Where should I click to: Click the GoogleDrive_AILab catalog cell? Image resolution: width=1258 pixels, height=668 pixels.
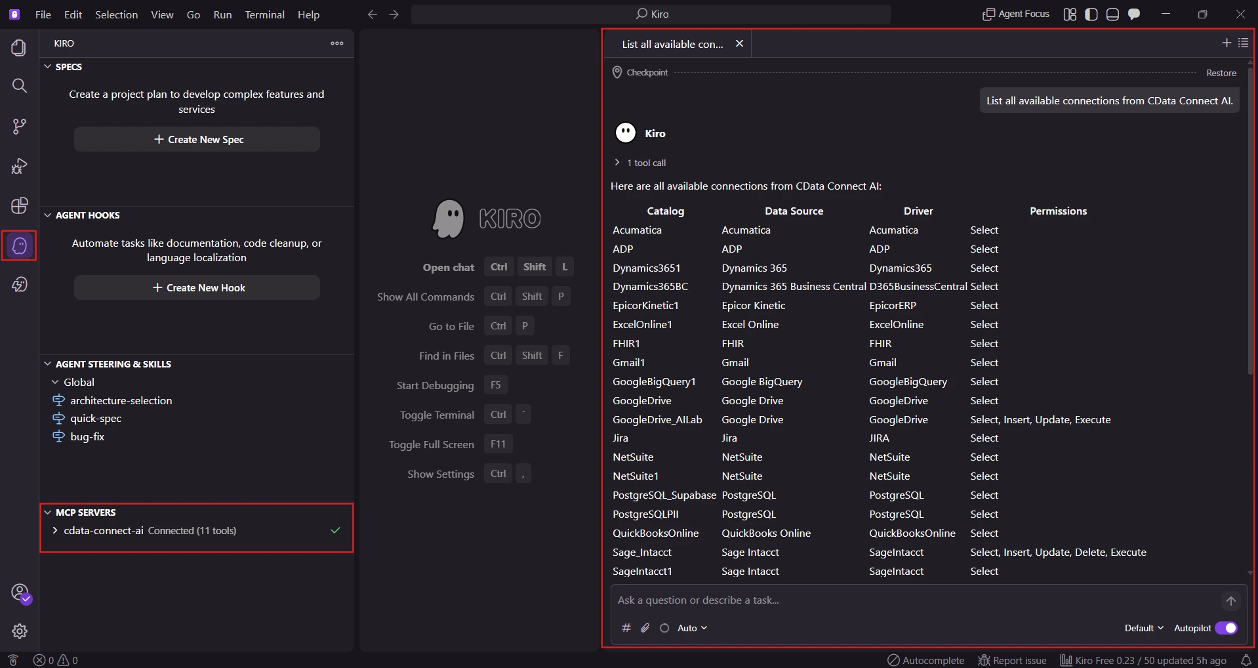(x=657, y=419)
